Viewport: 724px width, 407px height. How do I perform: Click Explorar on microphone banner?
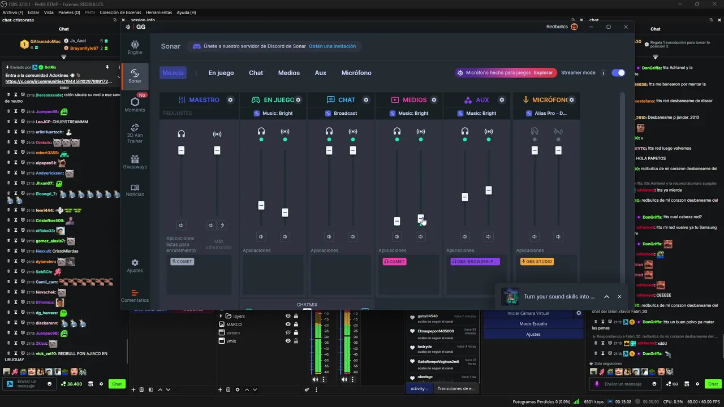543,73
